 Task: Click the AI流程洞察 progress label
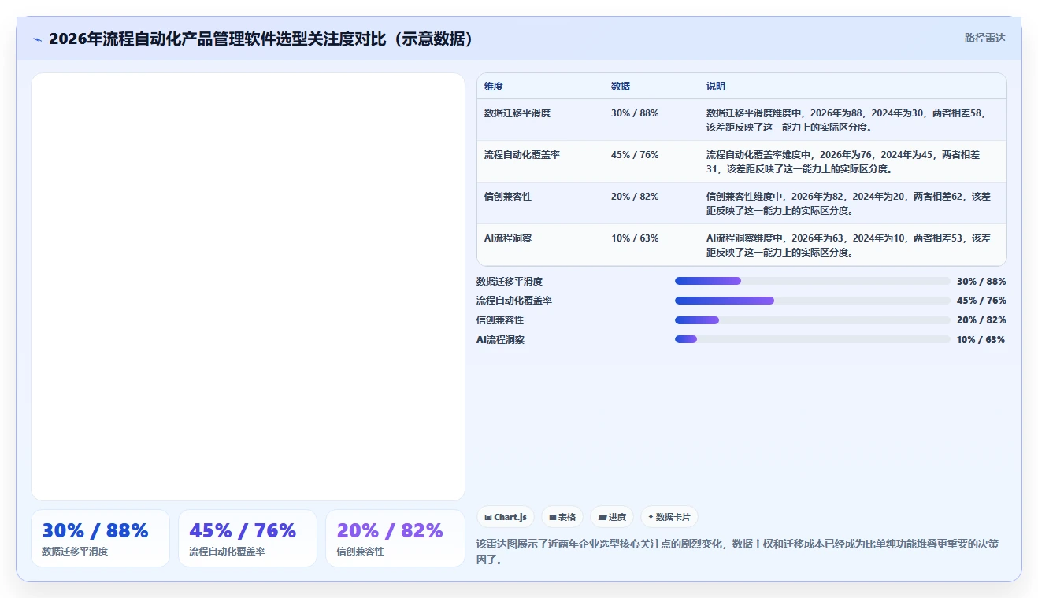[501, 340]
